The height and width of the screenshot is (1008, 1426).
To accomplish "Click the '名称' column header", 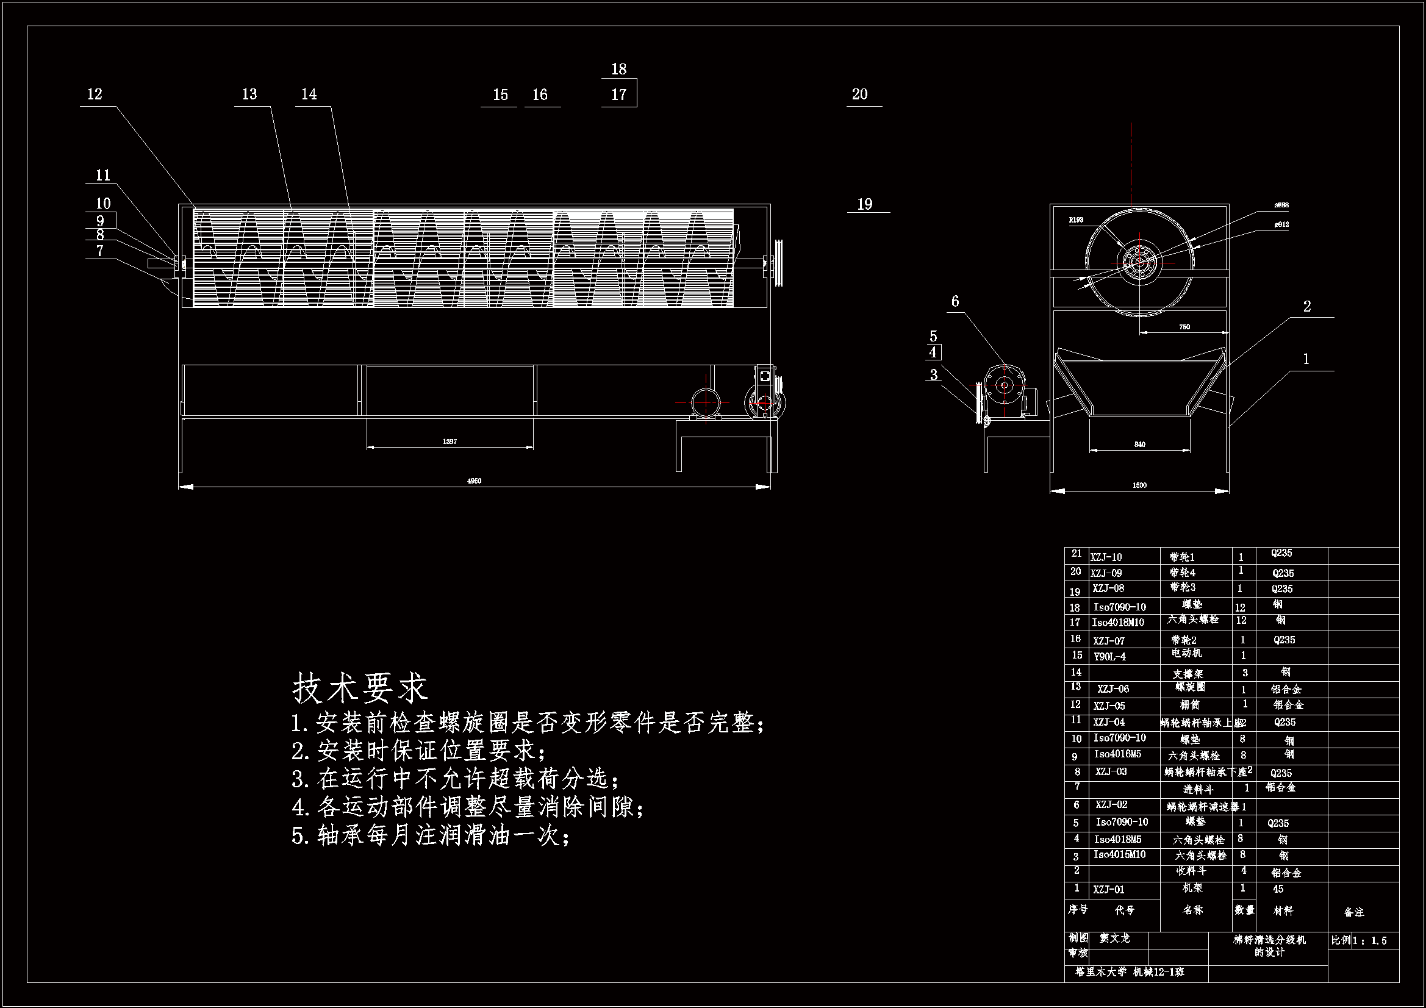I will (1193, 910).
